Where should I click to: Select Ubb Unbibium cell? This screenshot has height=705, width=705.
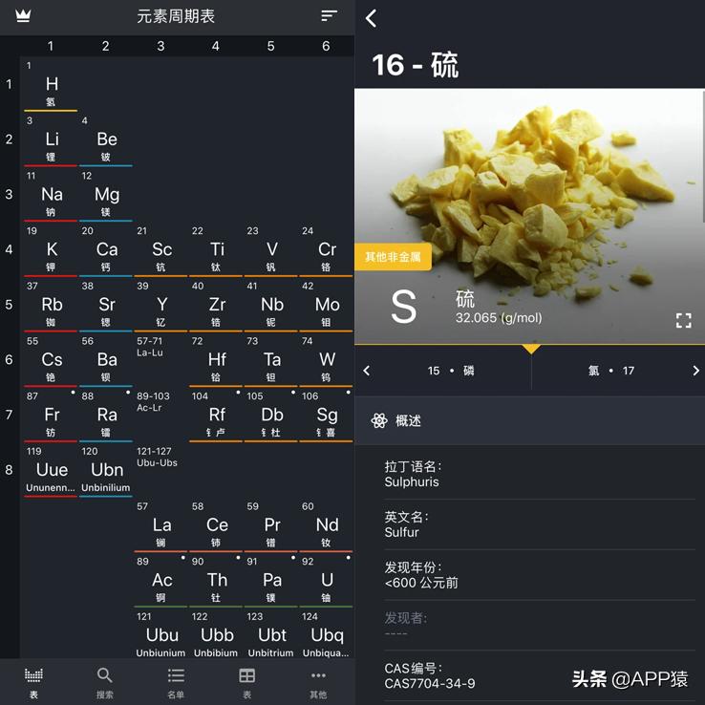(216, 634)
